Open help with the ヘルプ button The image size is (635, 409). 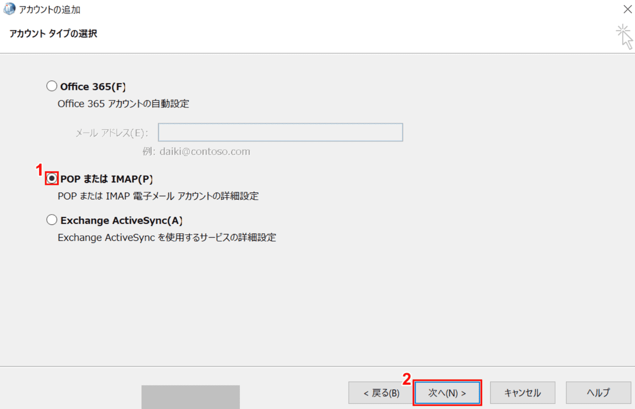point(598,393)
